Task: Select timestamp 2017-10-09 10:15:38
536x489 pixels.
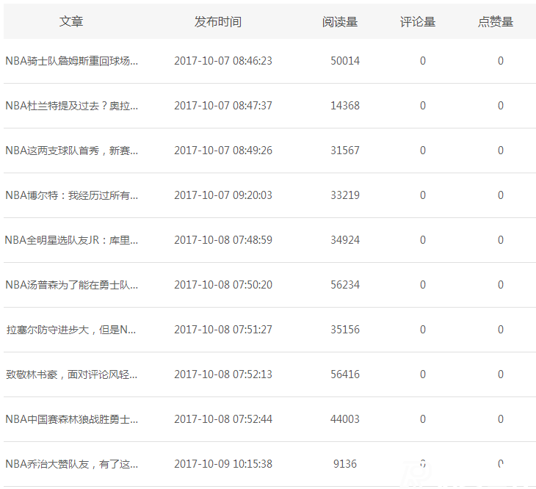Action: [222, 464]
